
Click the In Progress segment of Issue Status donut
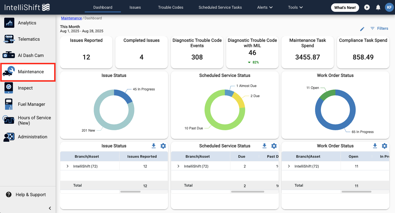coord(124,95)
